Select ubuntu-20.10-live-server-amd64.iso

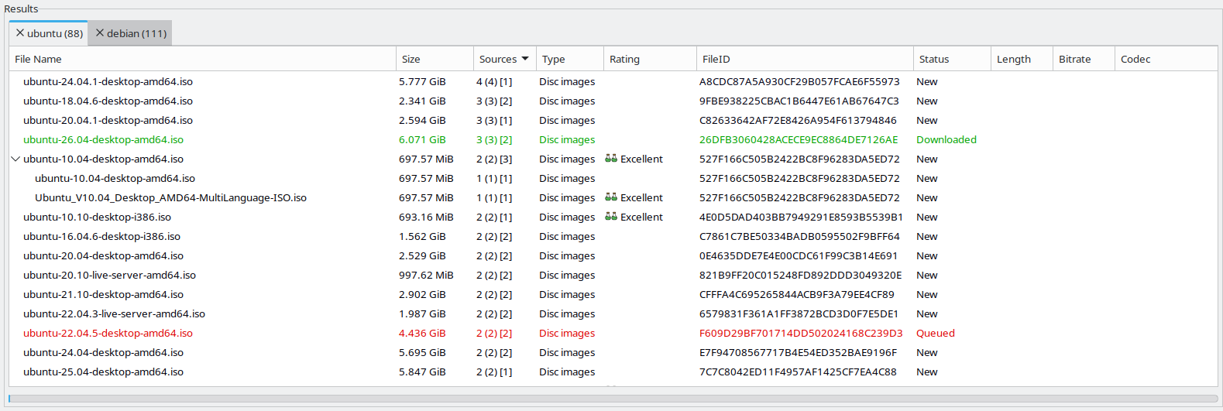tap(109, 275)
